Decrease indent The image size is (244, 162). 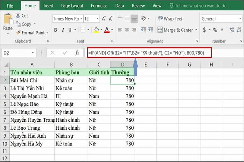tap(144, 30)
